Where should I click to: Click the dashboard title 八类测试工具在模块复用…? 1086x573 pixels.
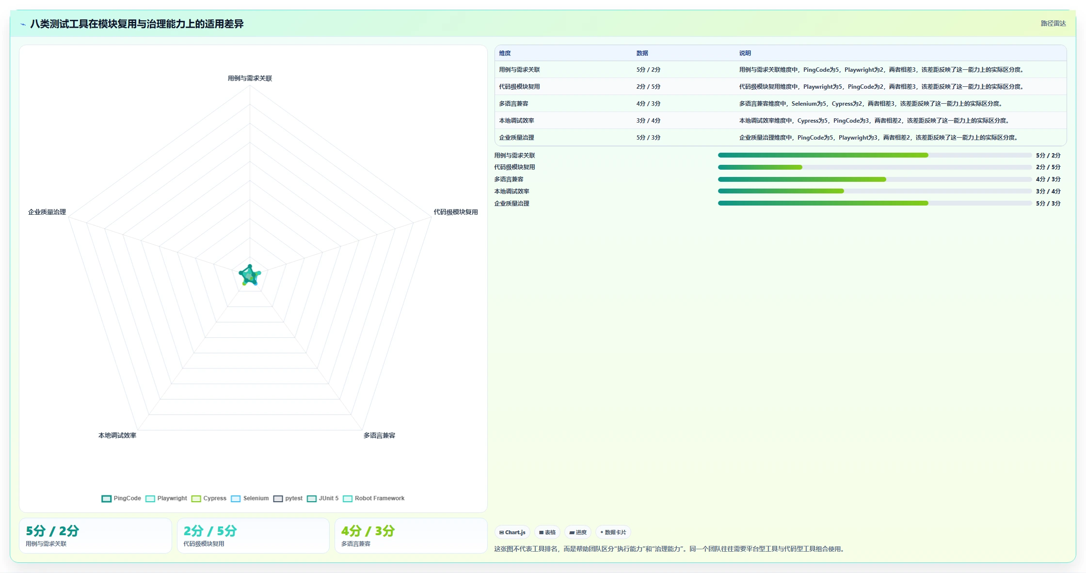137,24
